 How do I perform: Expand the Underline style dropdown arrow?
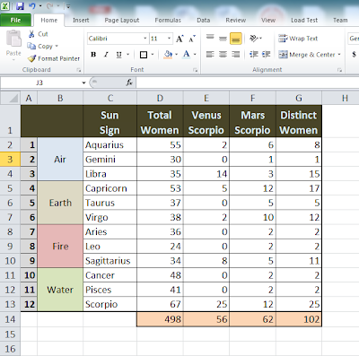127,55
